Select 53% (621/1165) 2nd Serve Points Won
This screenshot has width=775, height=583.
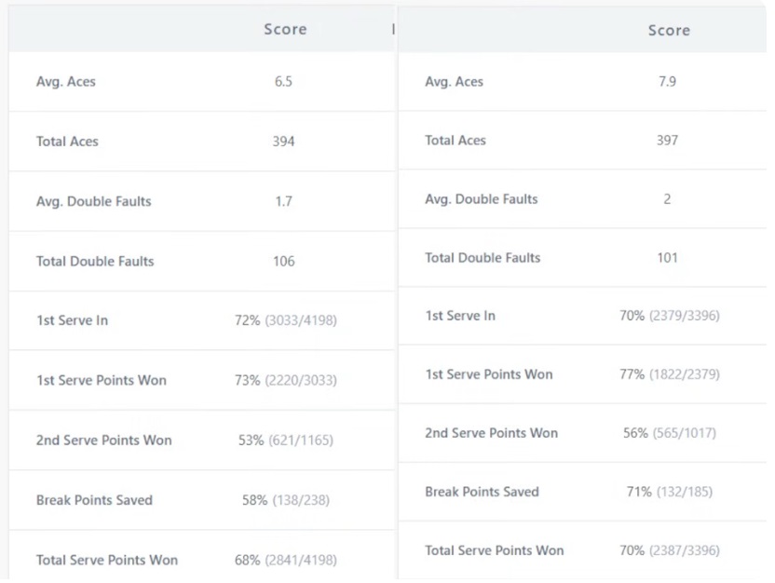[x=285, y=440]
